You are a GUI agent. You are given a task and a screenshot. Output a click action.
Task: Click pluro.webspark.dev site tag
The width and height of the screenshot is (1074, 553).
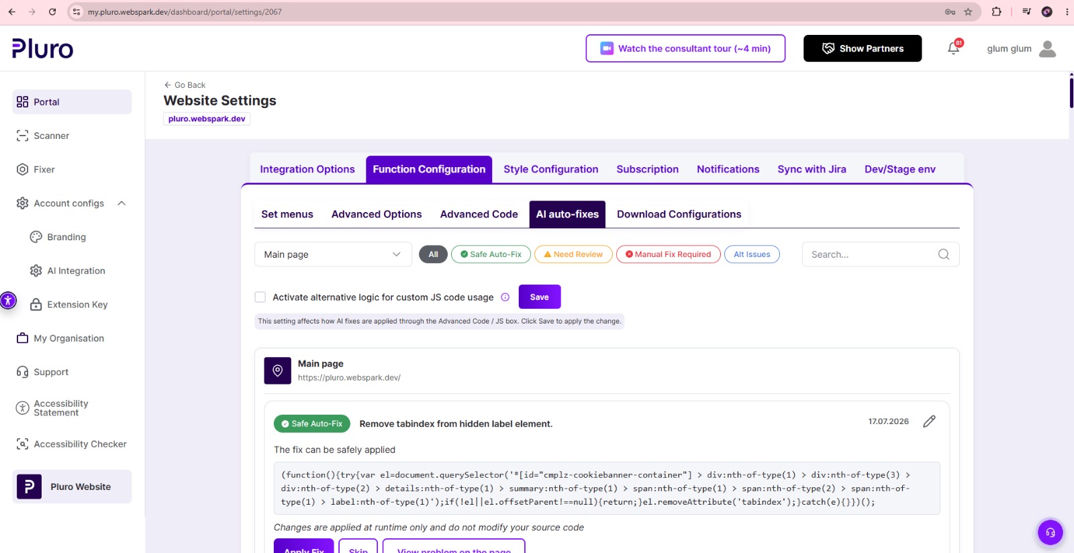(207, 119)
